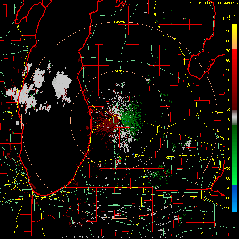Click the -60 scale value
Screen dimensions: 239x239
[x=227, y=178]
